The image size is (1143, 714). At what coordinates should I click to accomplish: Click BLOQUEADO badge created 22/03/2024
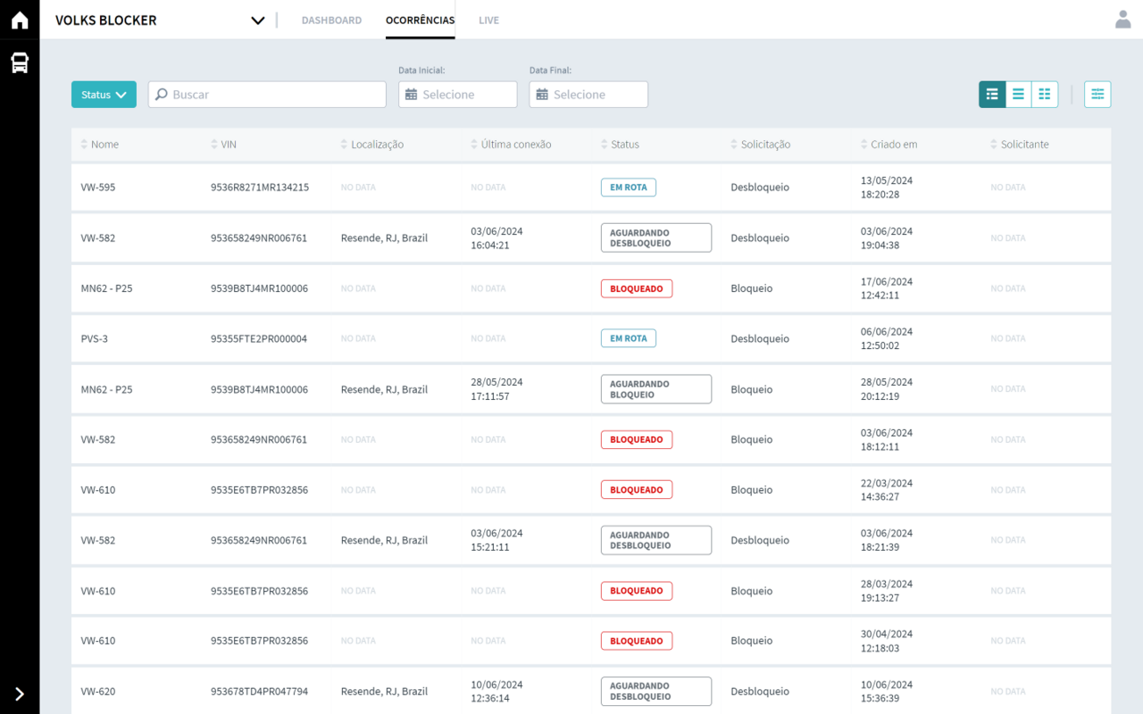pos(637,490)
